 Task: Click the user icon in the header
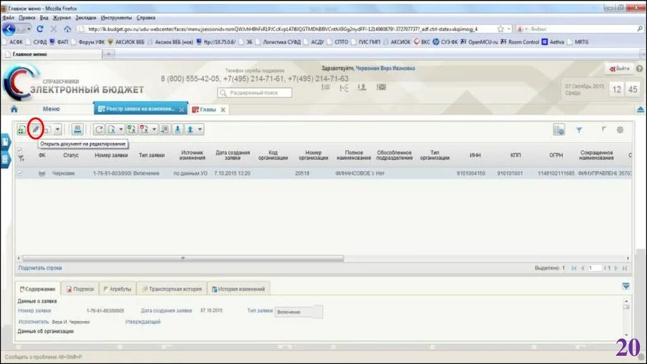[362, 87]
